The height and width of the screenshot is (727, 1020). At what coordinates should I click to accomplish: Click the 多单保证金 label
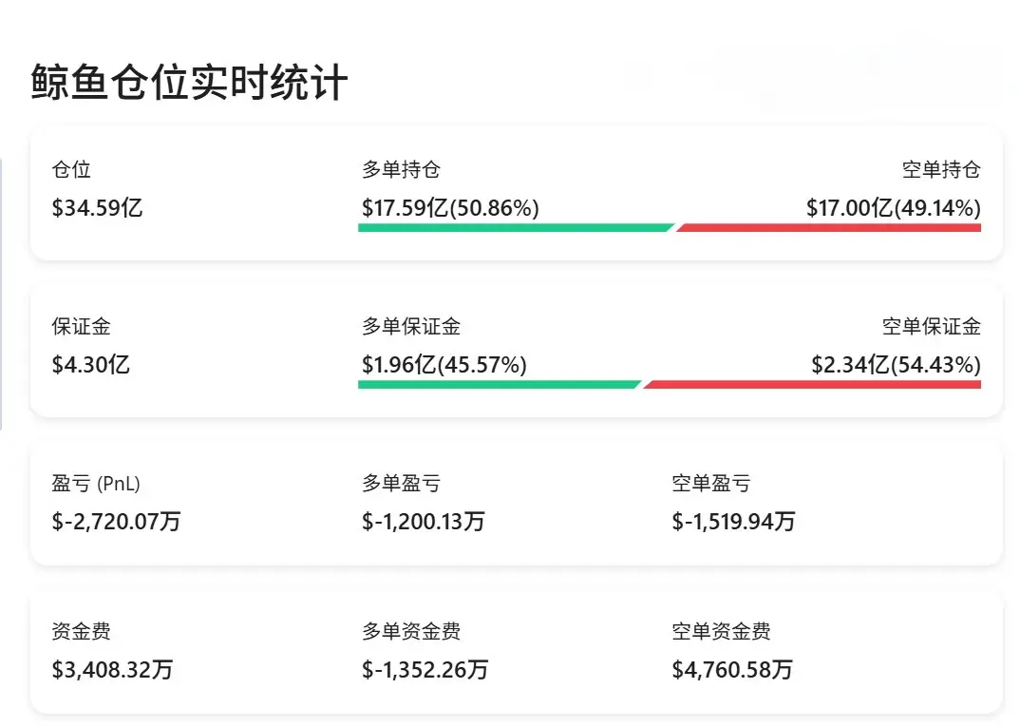pos(411,327)
